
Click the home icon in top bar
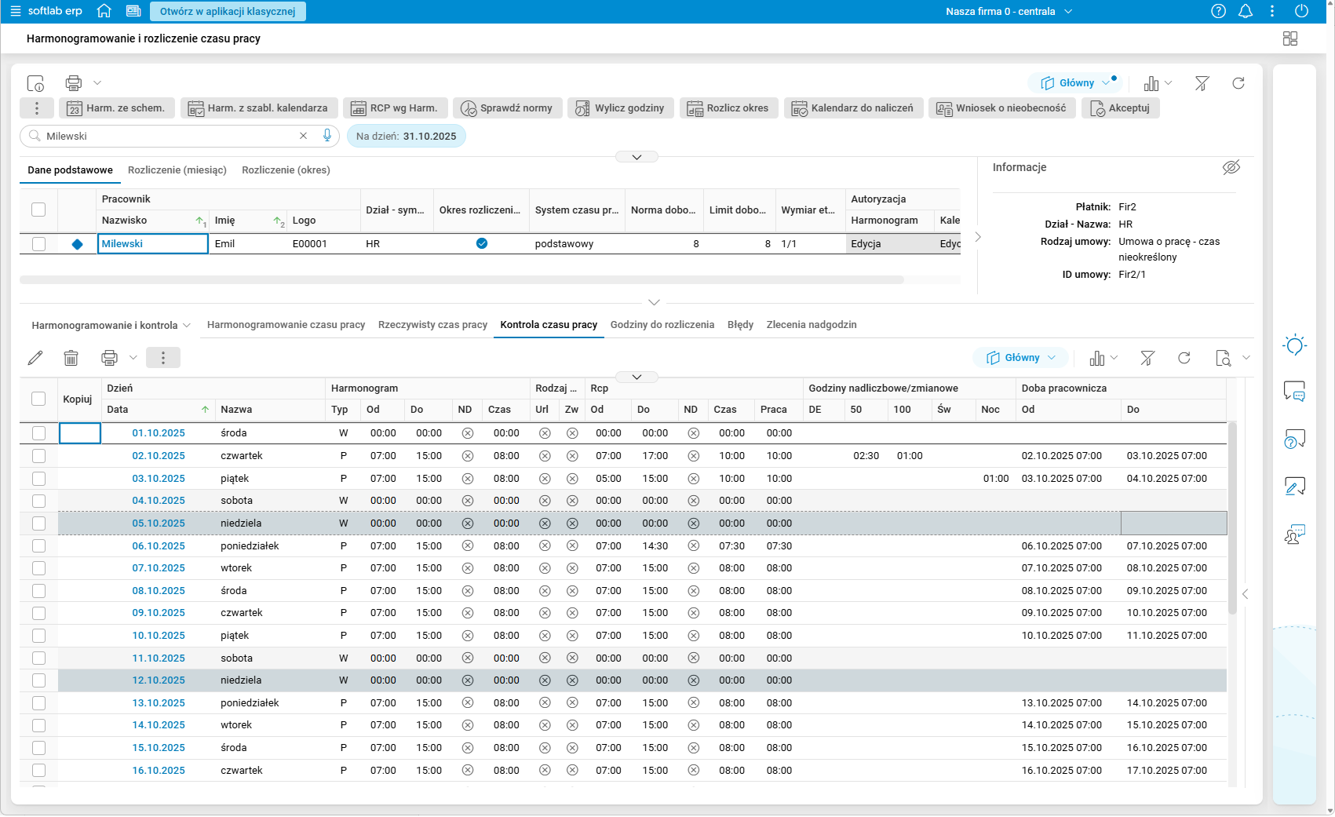point(104,11)
